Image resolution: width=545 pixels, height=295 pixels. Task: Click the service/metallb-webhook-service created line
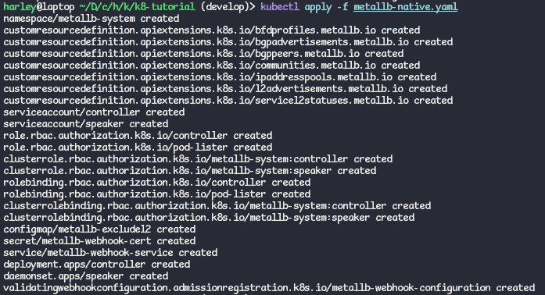tap(110, 253)
